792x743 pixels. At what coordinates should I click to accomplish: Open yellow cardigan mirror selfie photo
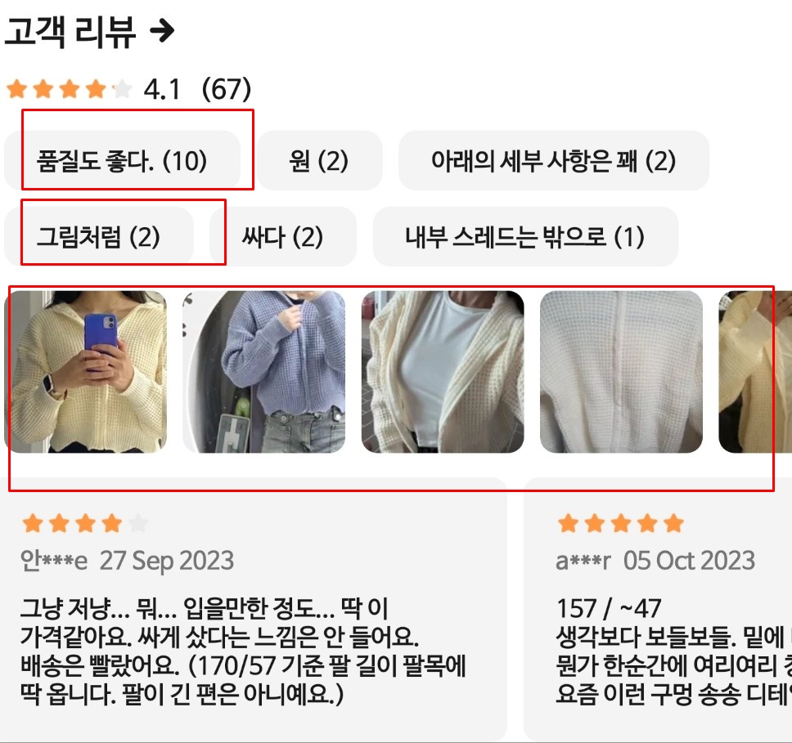coord(85,371)
